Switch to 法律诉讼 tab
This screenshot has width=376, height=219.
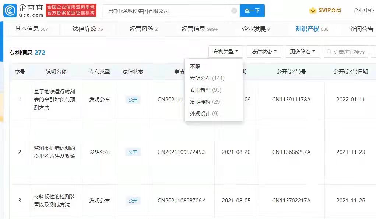pos(88,29)
